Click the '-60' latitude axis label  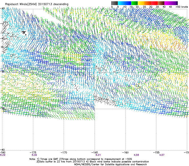(x=2, y=150)
